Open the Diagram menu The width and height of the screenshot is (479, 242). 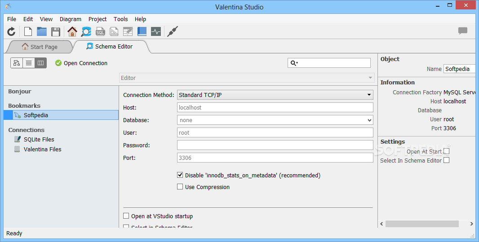(x=71, y=19)
